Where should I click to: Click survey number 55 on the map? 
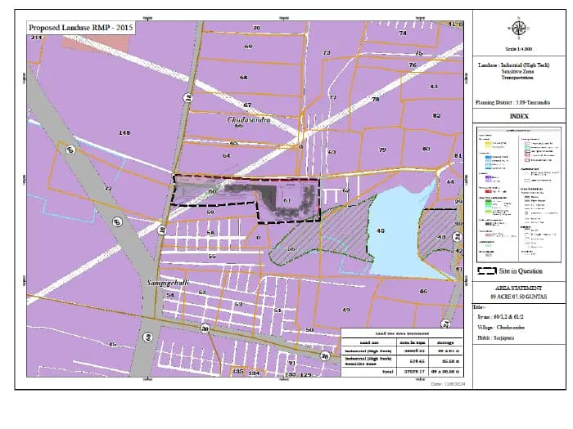coord(212,257)
